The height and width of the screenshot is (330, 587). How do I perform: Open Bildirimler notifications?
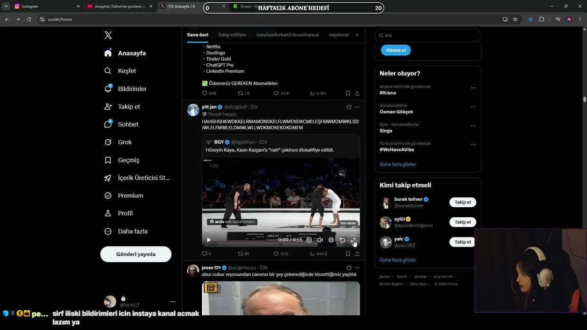125,89
